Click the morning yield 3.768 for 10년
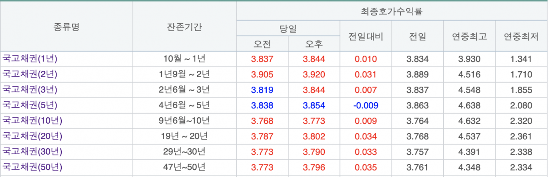Image resolution: width=549 pixels, height=177 pixels. [262, 120]
